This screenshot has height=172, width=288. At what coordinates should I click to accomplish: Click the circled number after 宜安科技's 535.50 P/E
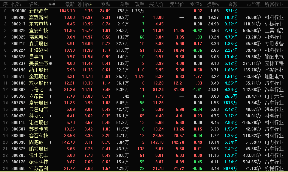258,30
